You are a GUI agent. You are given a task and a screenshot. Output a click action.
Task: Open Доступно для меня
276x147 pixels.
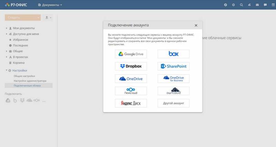pos(26,34)
